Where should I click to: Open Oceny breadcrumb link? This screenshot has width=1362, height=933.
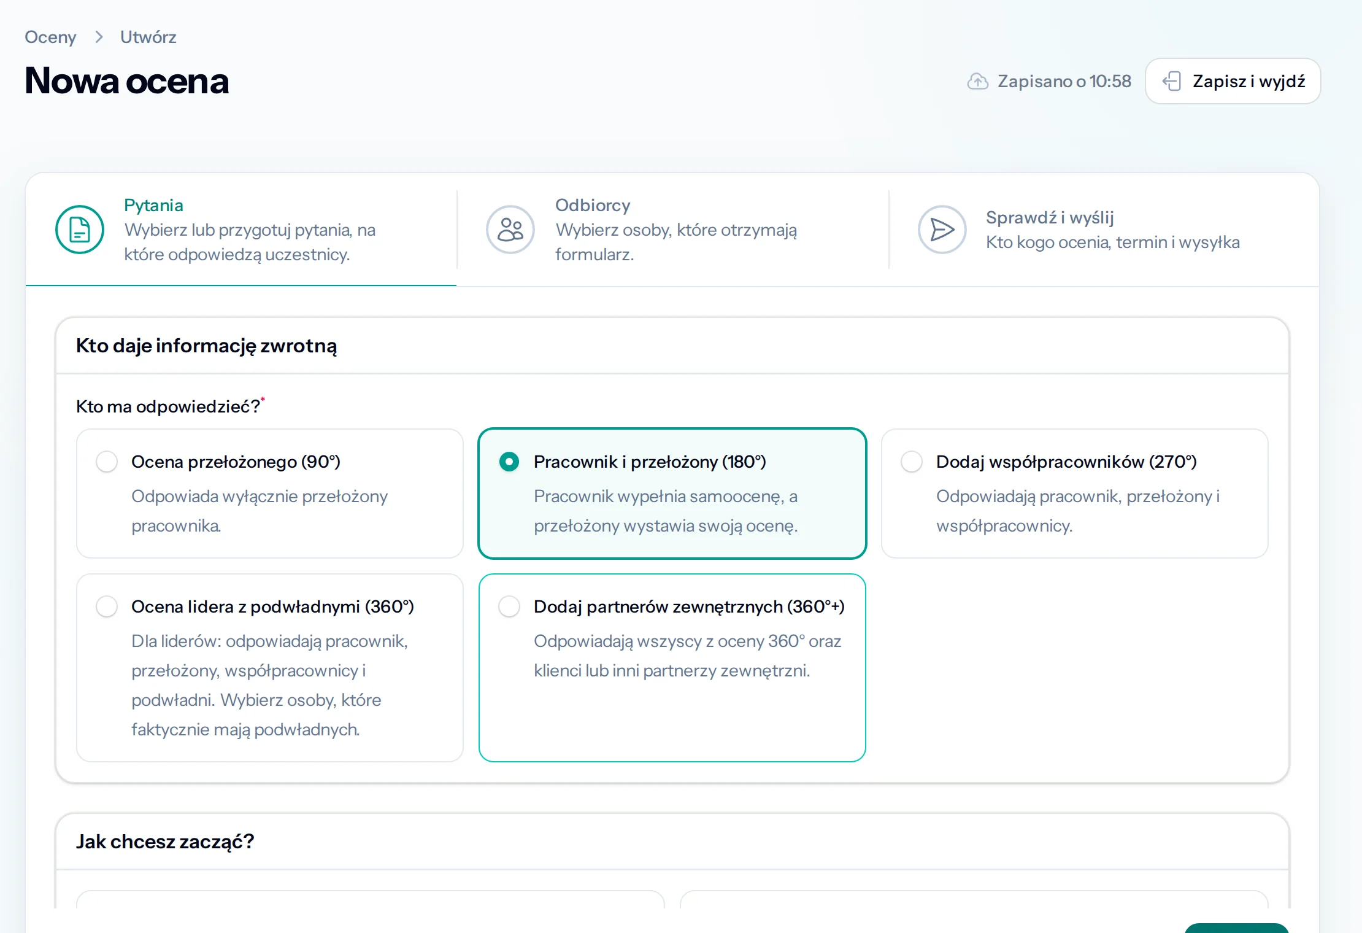pyautogui.click(x=50, y=37)
